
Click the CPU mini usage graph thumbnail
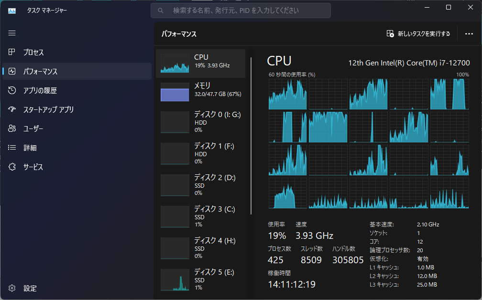(175, 63)
